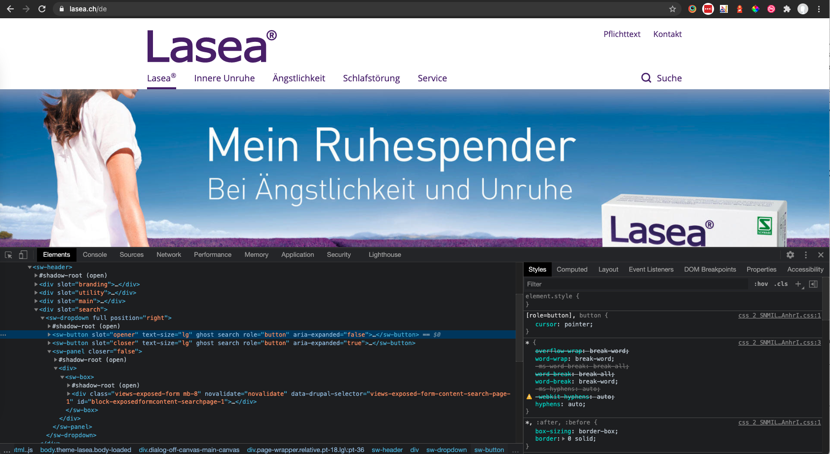Screen dimensions: 830x454
Task: Open the Chrome three-dot menu
Action: [819, 9]
